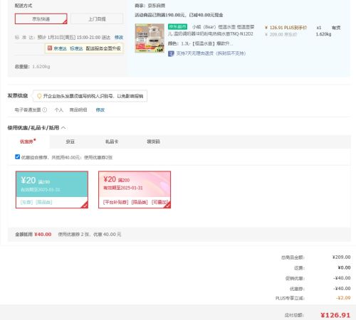Click the red 京准达 icon in delivery banner

coord(50,48)
